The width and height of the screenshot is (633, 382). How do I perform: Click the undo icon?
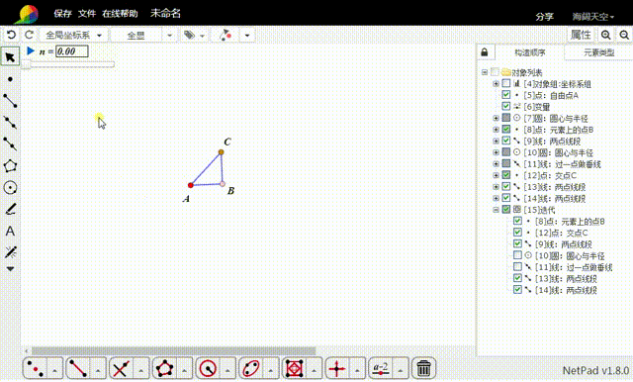pos(11,35)
